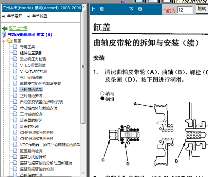
Task: Select CMP脉冲板B的更换 entry
Action: [37, 139]
